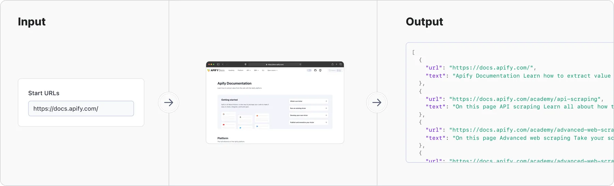Open Develop your own Actor link
Image resolution: width=614 pixels, height=186 pixels.
coord(308,115)
